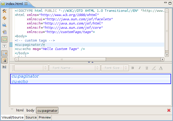The width and height of the screenshot is (173, 121).
Task: Select the index.html editor tab
Action: [x=14, y=4]
